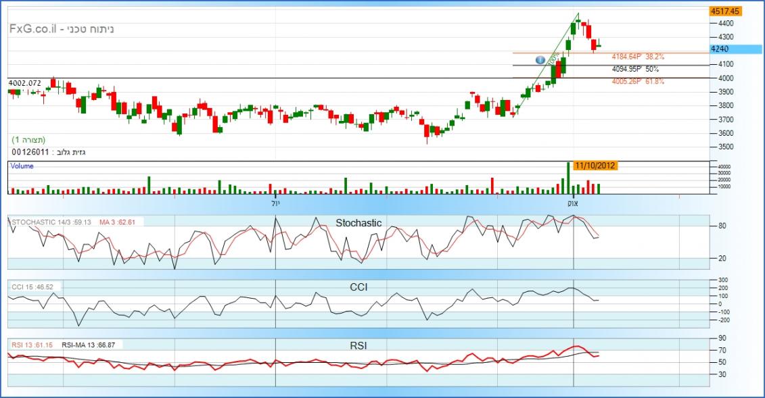Click the red RSI 13 legend entry
This screenshot has width=765, height=398.
point(31,345)
